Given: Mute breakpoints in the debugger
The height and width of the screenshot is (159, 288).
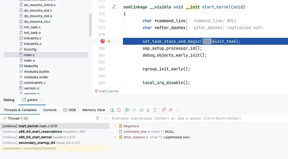Looking at the screenshot, I should pyautogui.click(x=171, y=110).
